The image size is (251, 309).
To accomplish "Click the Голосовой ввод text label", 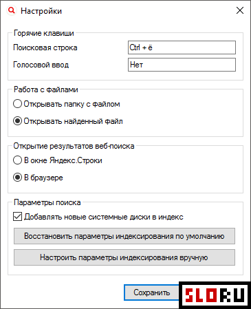I will [41, 65].
